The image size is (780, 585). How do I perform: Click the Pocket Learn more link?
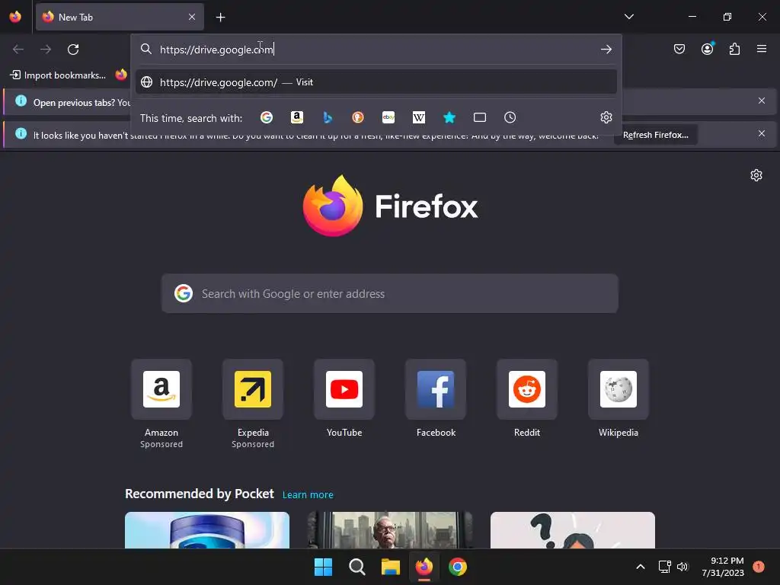coord(308,495)
